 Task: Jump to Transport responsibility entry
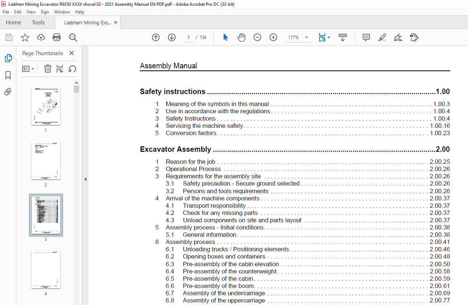(308, 206)
